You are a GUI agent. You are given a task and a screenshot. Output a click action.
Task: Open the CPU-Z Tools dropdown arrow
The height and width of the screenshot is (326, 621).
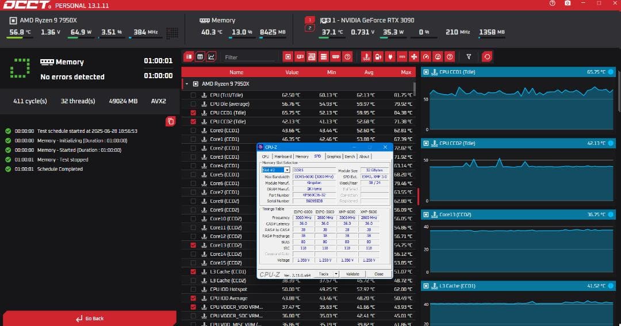point(336,274)
